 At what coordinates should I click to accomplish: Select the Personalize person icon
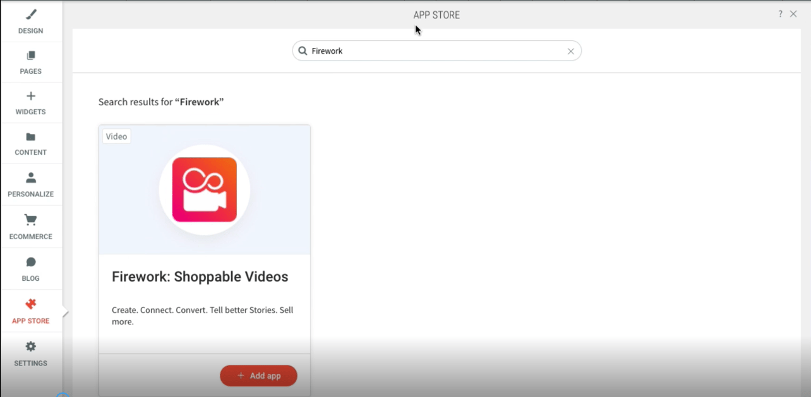[30, 184]
